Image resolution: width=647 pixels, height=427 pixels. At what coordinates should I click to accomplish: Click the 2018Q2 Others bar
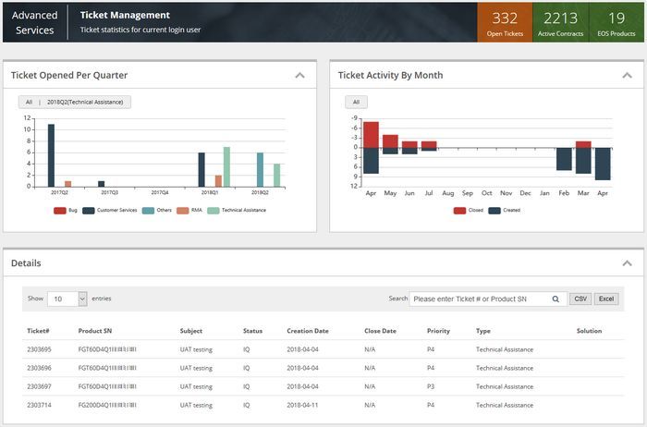point(260,169)
